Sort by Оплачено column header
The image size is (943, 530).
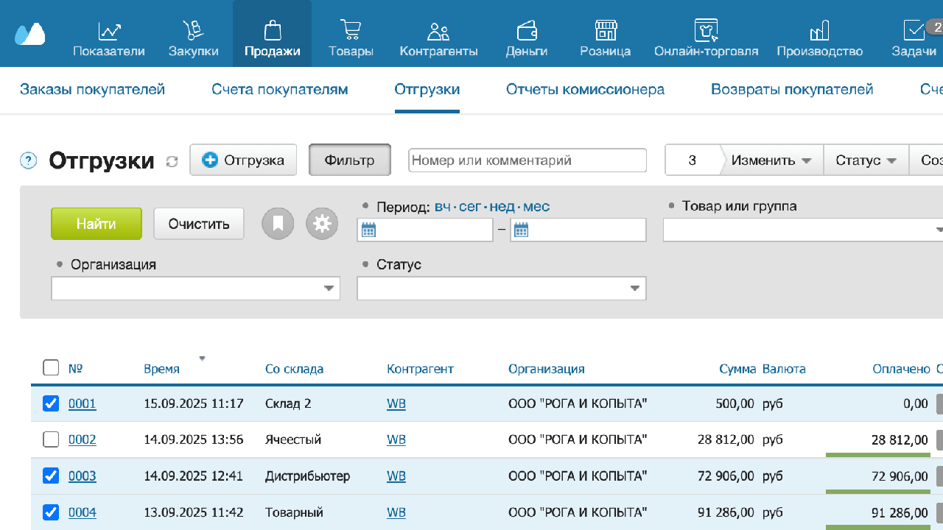(x=901, y=369)
